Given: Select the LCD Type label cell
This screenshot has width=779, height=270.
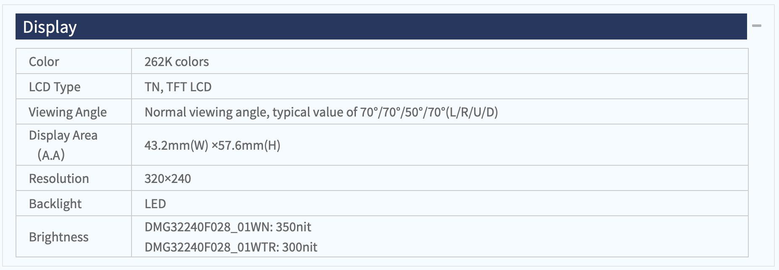Looking at the screenshot, I should tap(74, 87).
